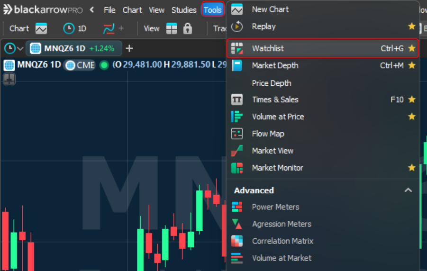Click the globe icon in MNQZ6 tab
427x271 pixels.
[x=36, y=48]
